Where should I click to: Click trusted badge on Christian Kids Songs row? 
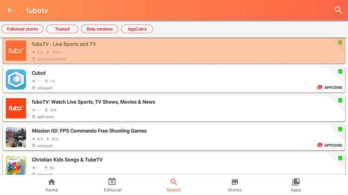(x=340, y=158)
